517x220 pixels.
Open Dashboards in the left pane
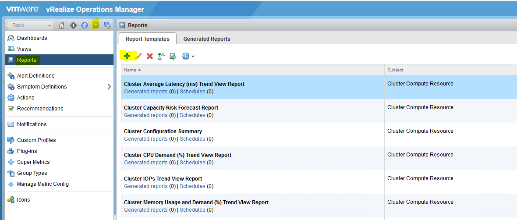click(32, 38)
